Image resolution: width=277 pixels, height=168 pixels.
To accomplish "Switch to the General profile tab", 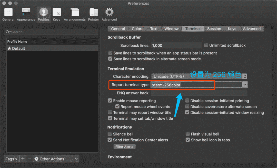I will click(x=118, y=29).
